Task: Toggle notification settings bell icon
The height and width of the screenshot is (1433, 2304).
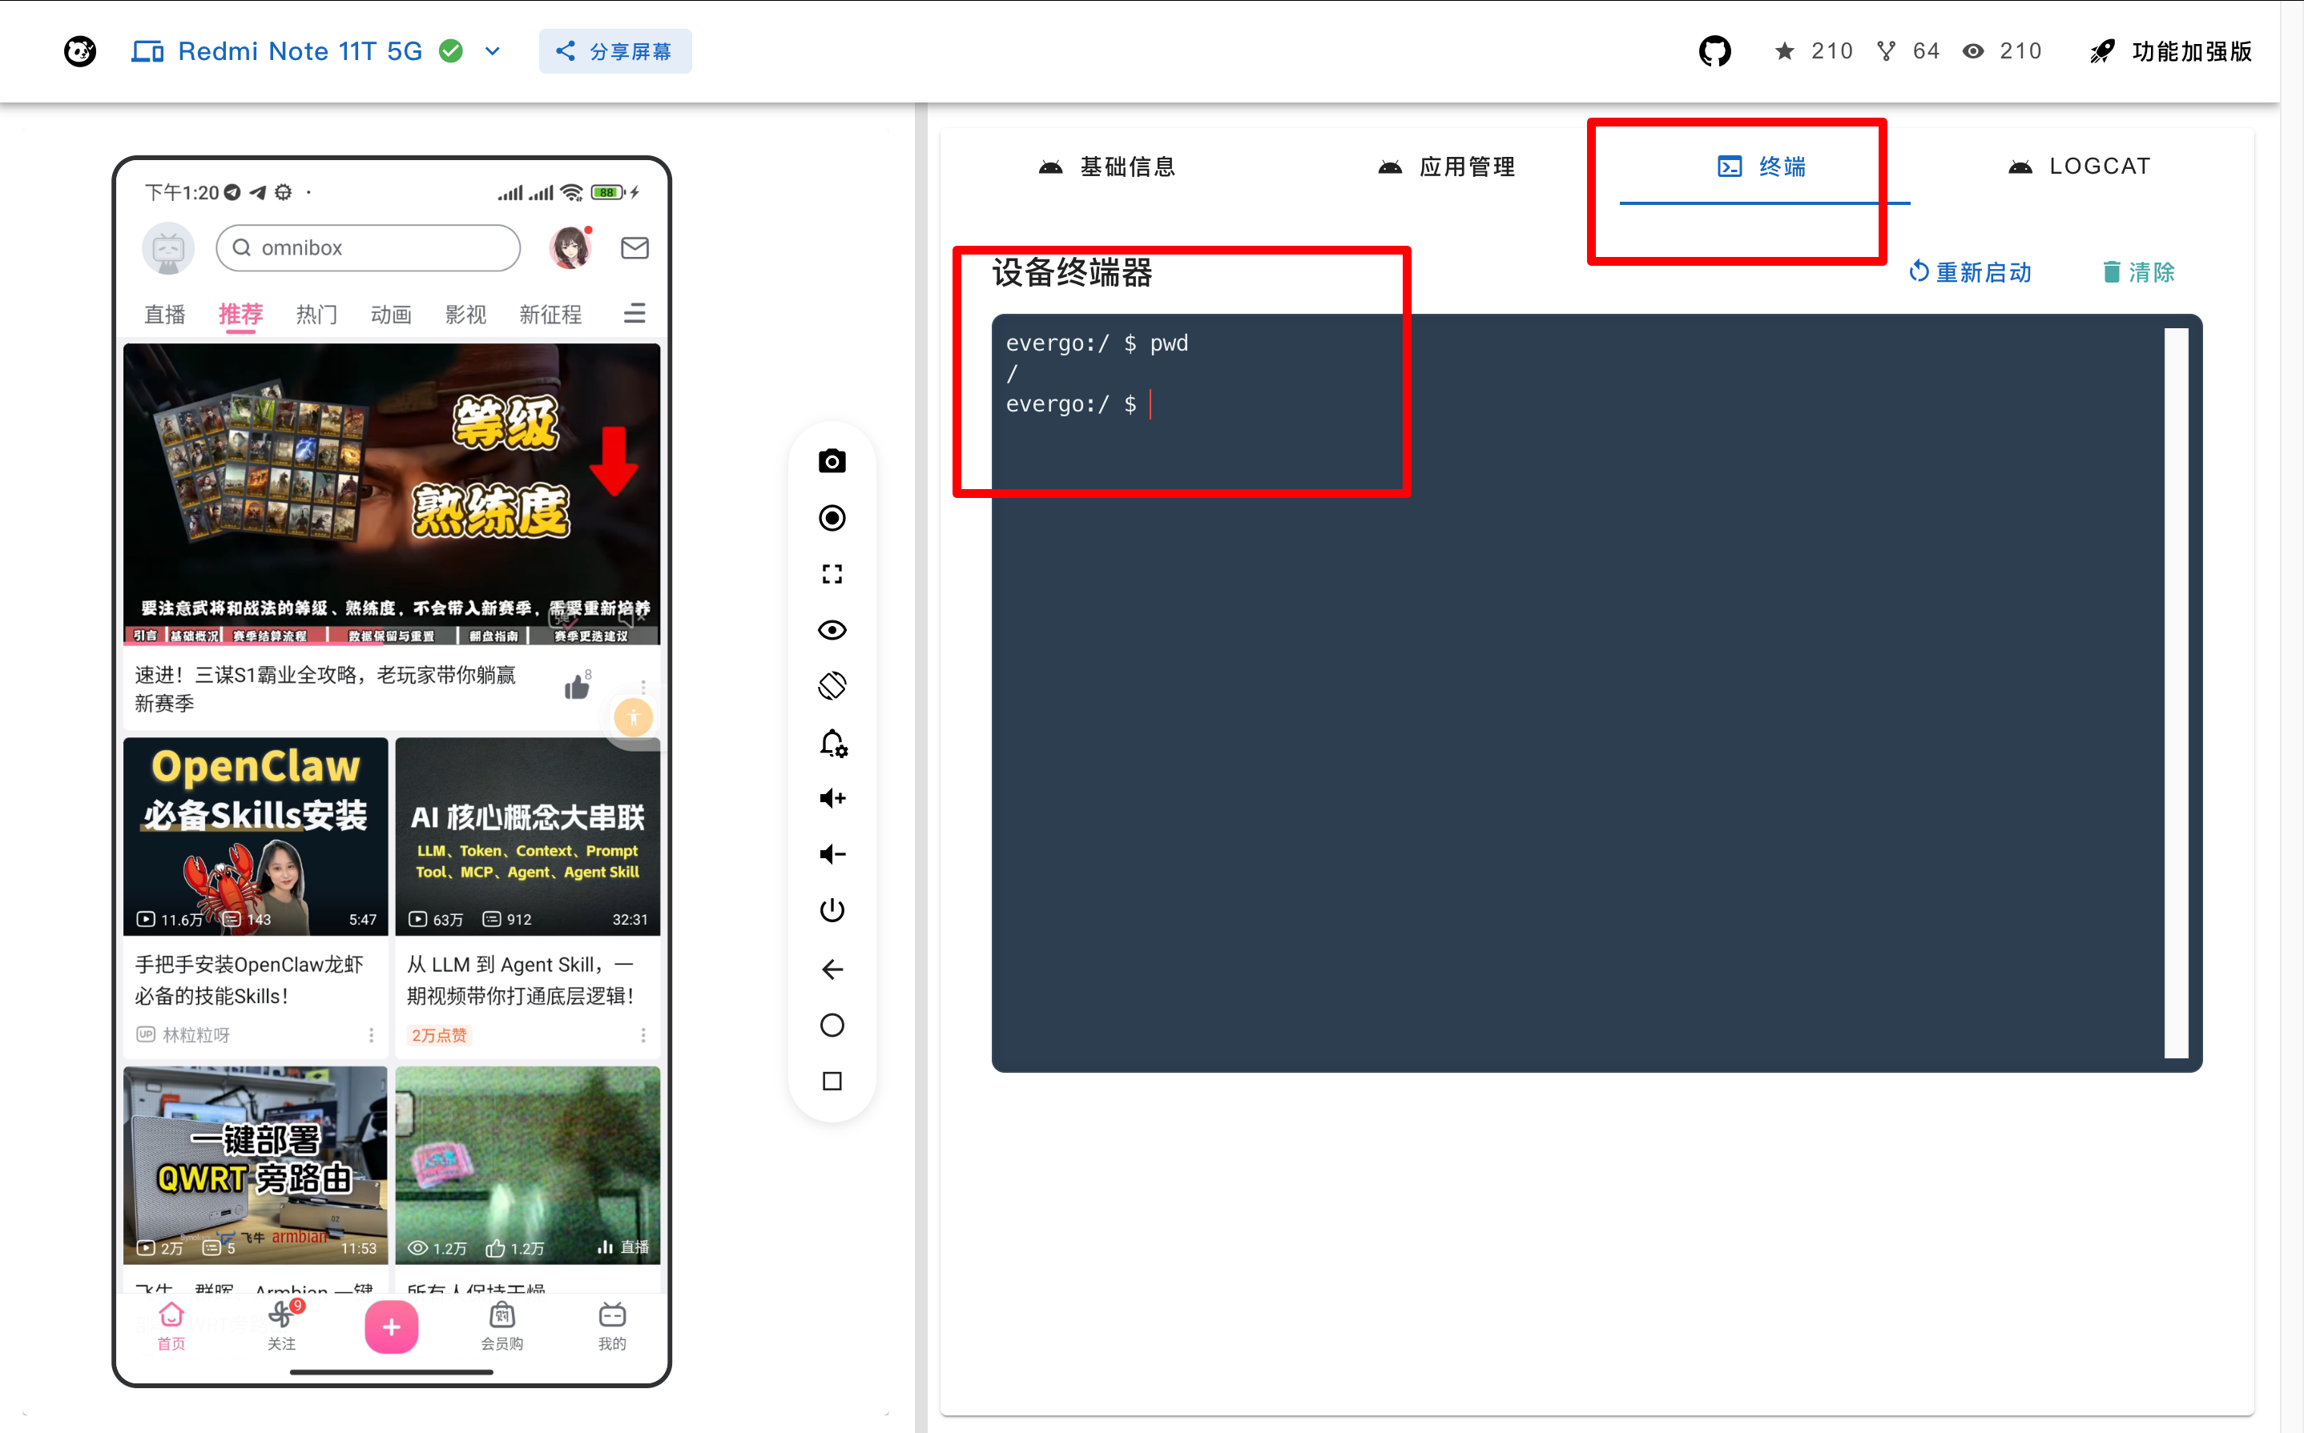Action: tap(832, 742)
